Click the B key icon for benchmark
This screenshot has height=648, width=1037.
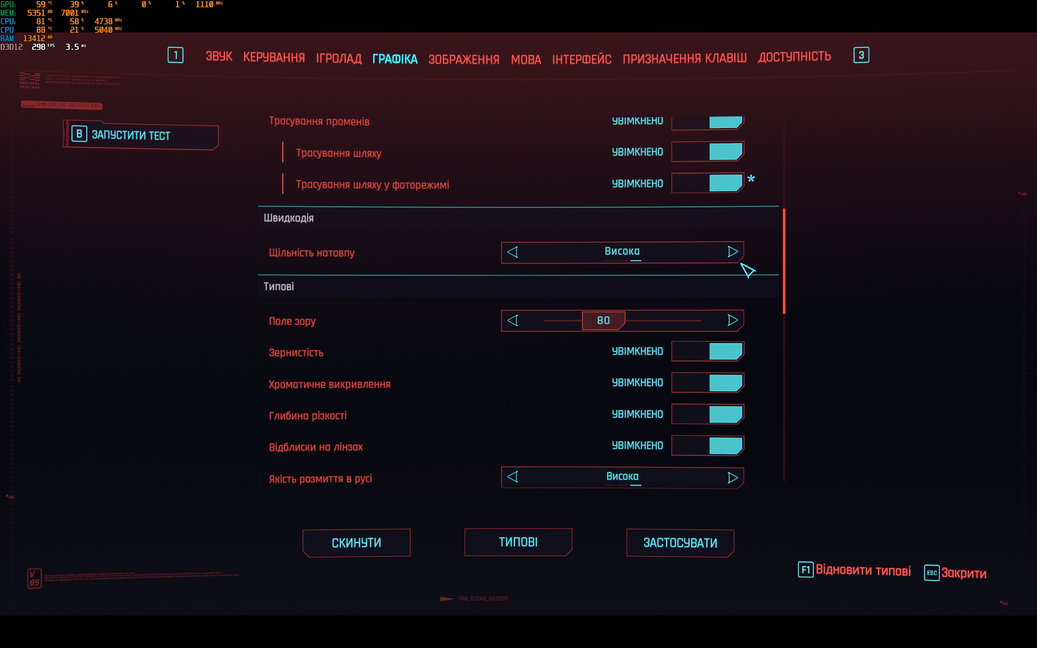[79, 134]
